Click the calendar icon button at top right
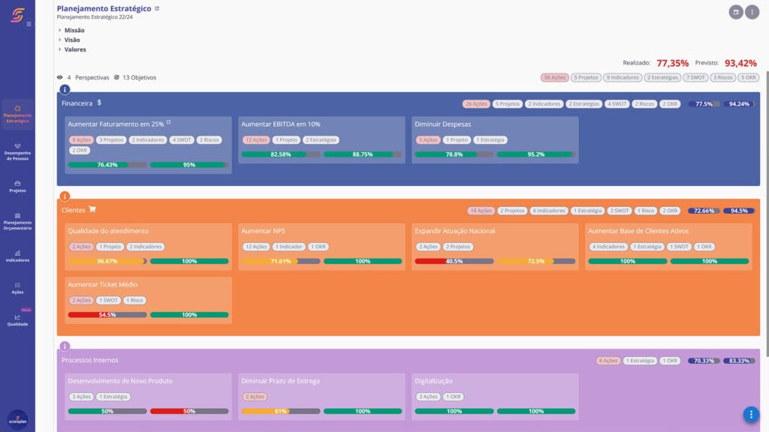Screen dimensions: 769x432 pos(736,12)
